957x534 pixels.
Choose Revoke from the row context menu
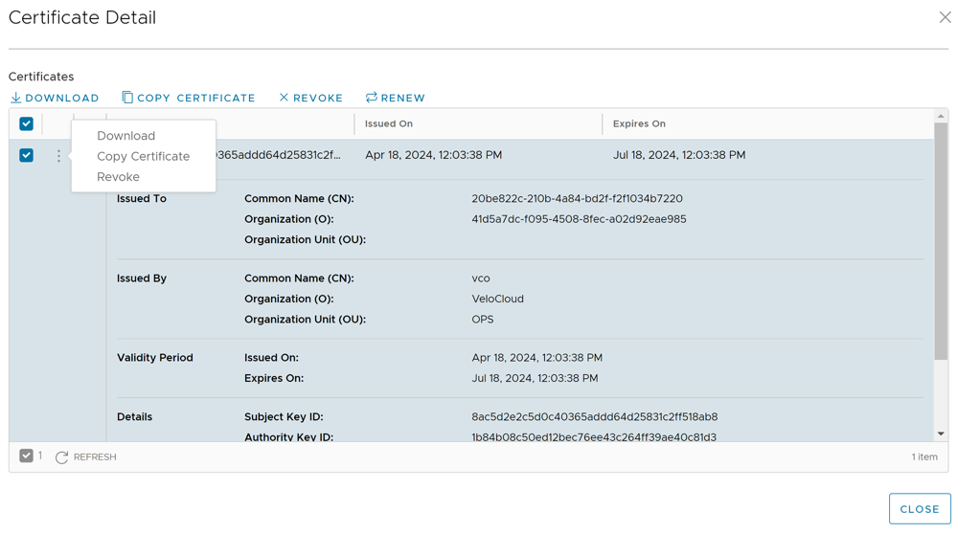118,177
